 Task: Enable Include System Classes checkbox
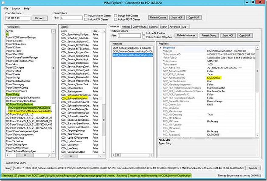tap(86, 16)
